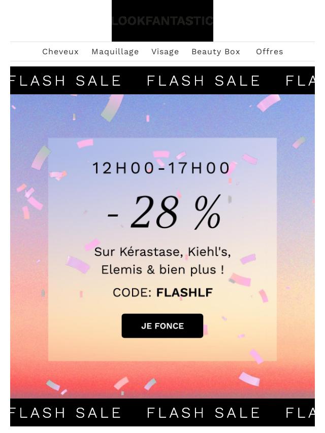The image size is (325, 433).
Task: Click the translucent promo card below JE FONCE
Action: 162,350
